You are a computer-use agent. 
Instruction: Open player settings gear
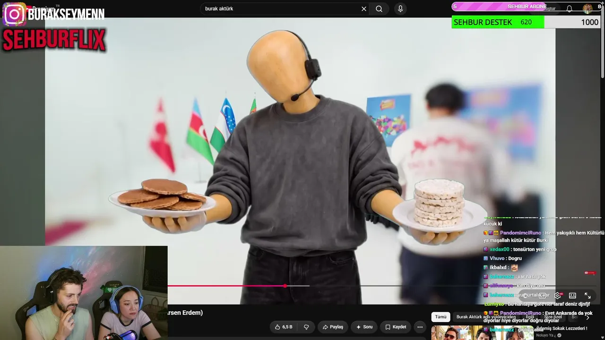(x=558, y=296)
